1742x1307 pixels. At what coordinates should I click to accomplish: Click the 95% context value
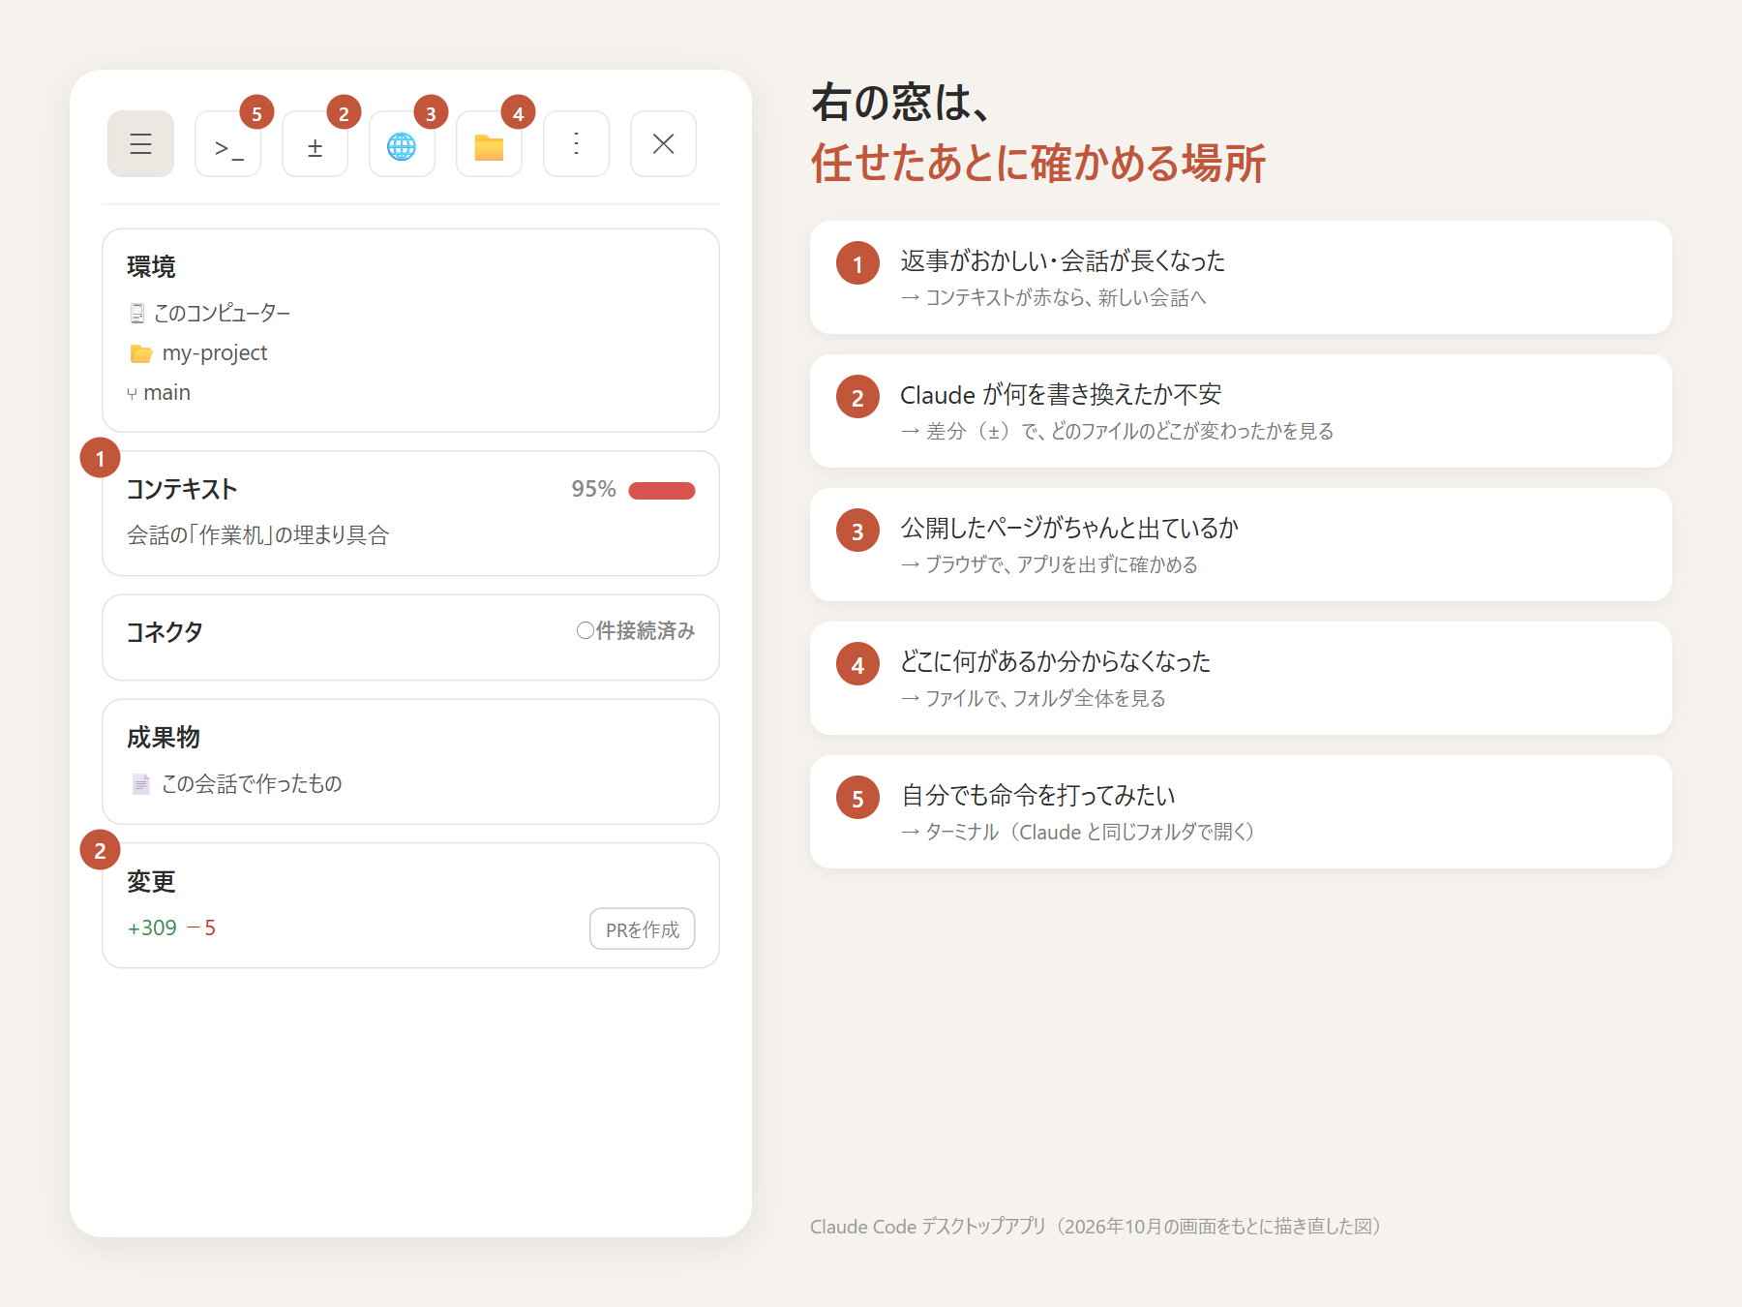593,489
